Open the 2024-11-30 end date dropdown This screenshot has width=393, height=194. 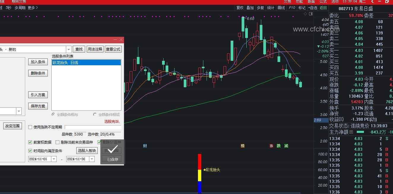click(x=92, y=159)
